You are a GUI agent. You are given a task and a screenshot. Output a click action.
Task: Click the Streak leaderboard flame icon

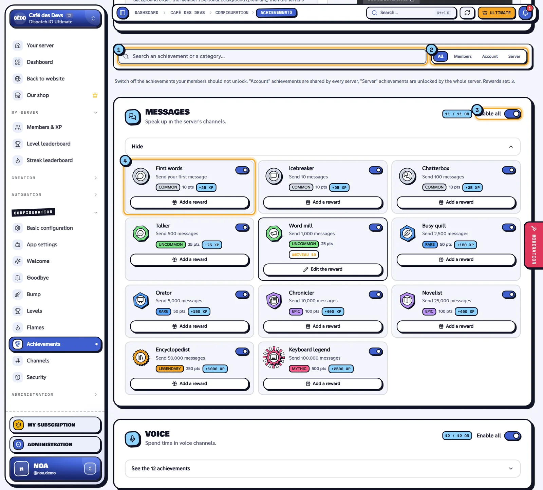pyautogui.click(x=18, y=161)
